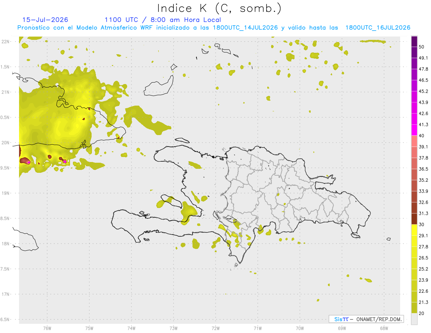Select the color bar value "45.2"
The image size is (431, 333).
pyautogui.click(x=423, y=91)
